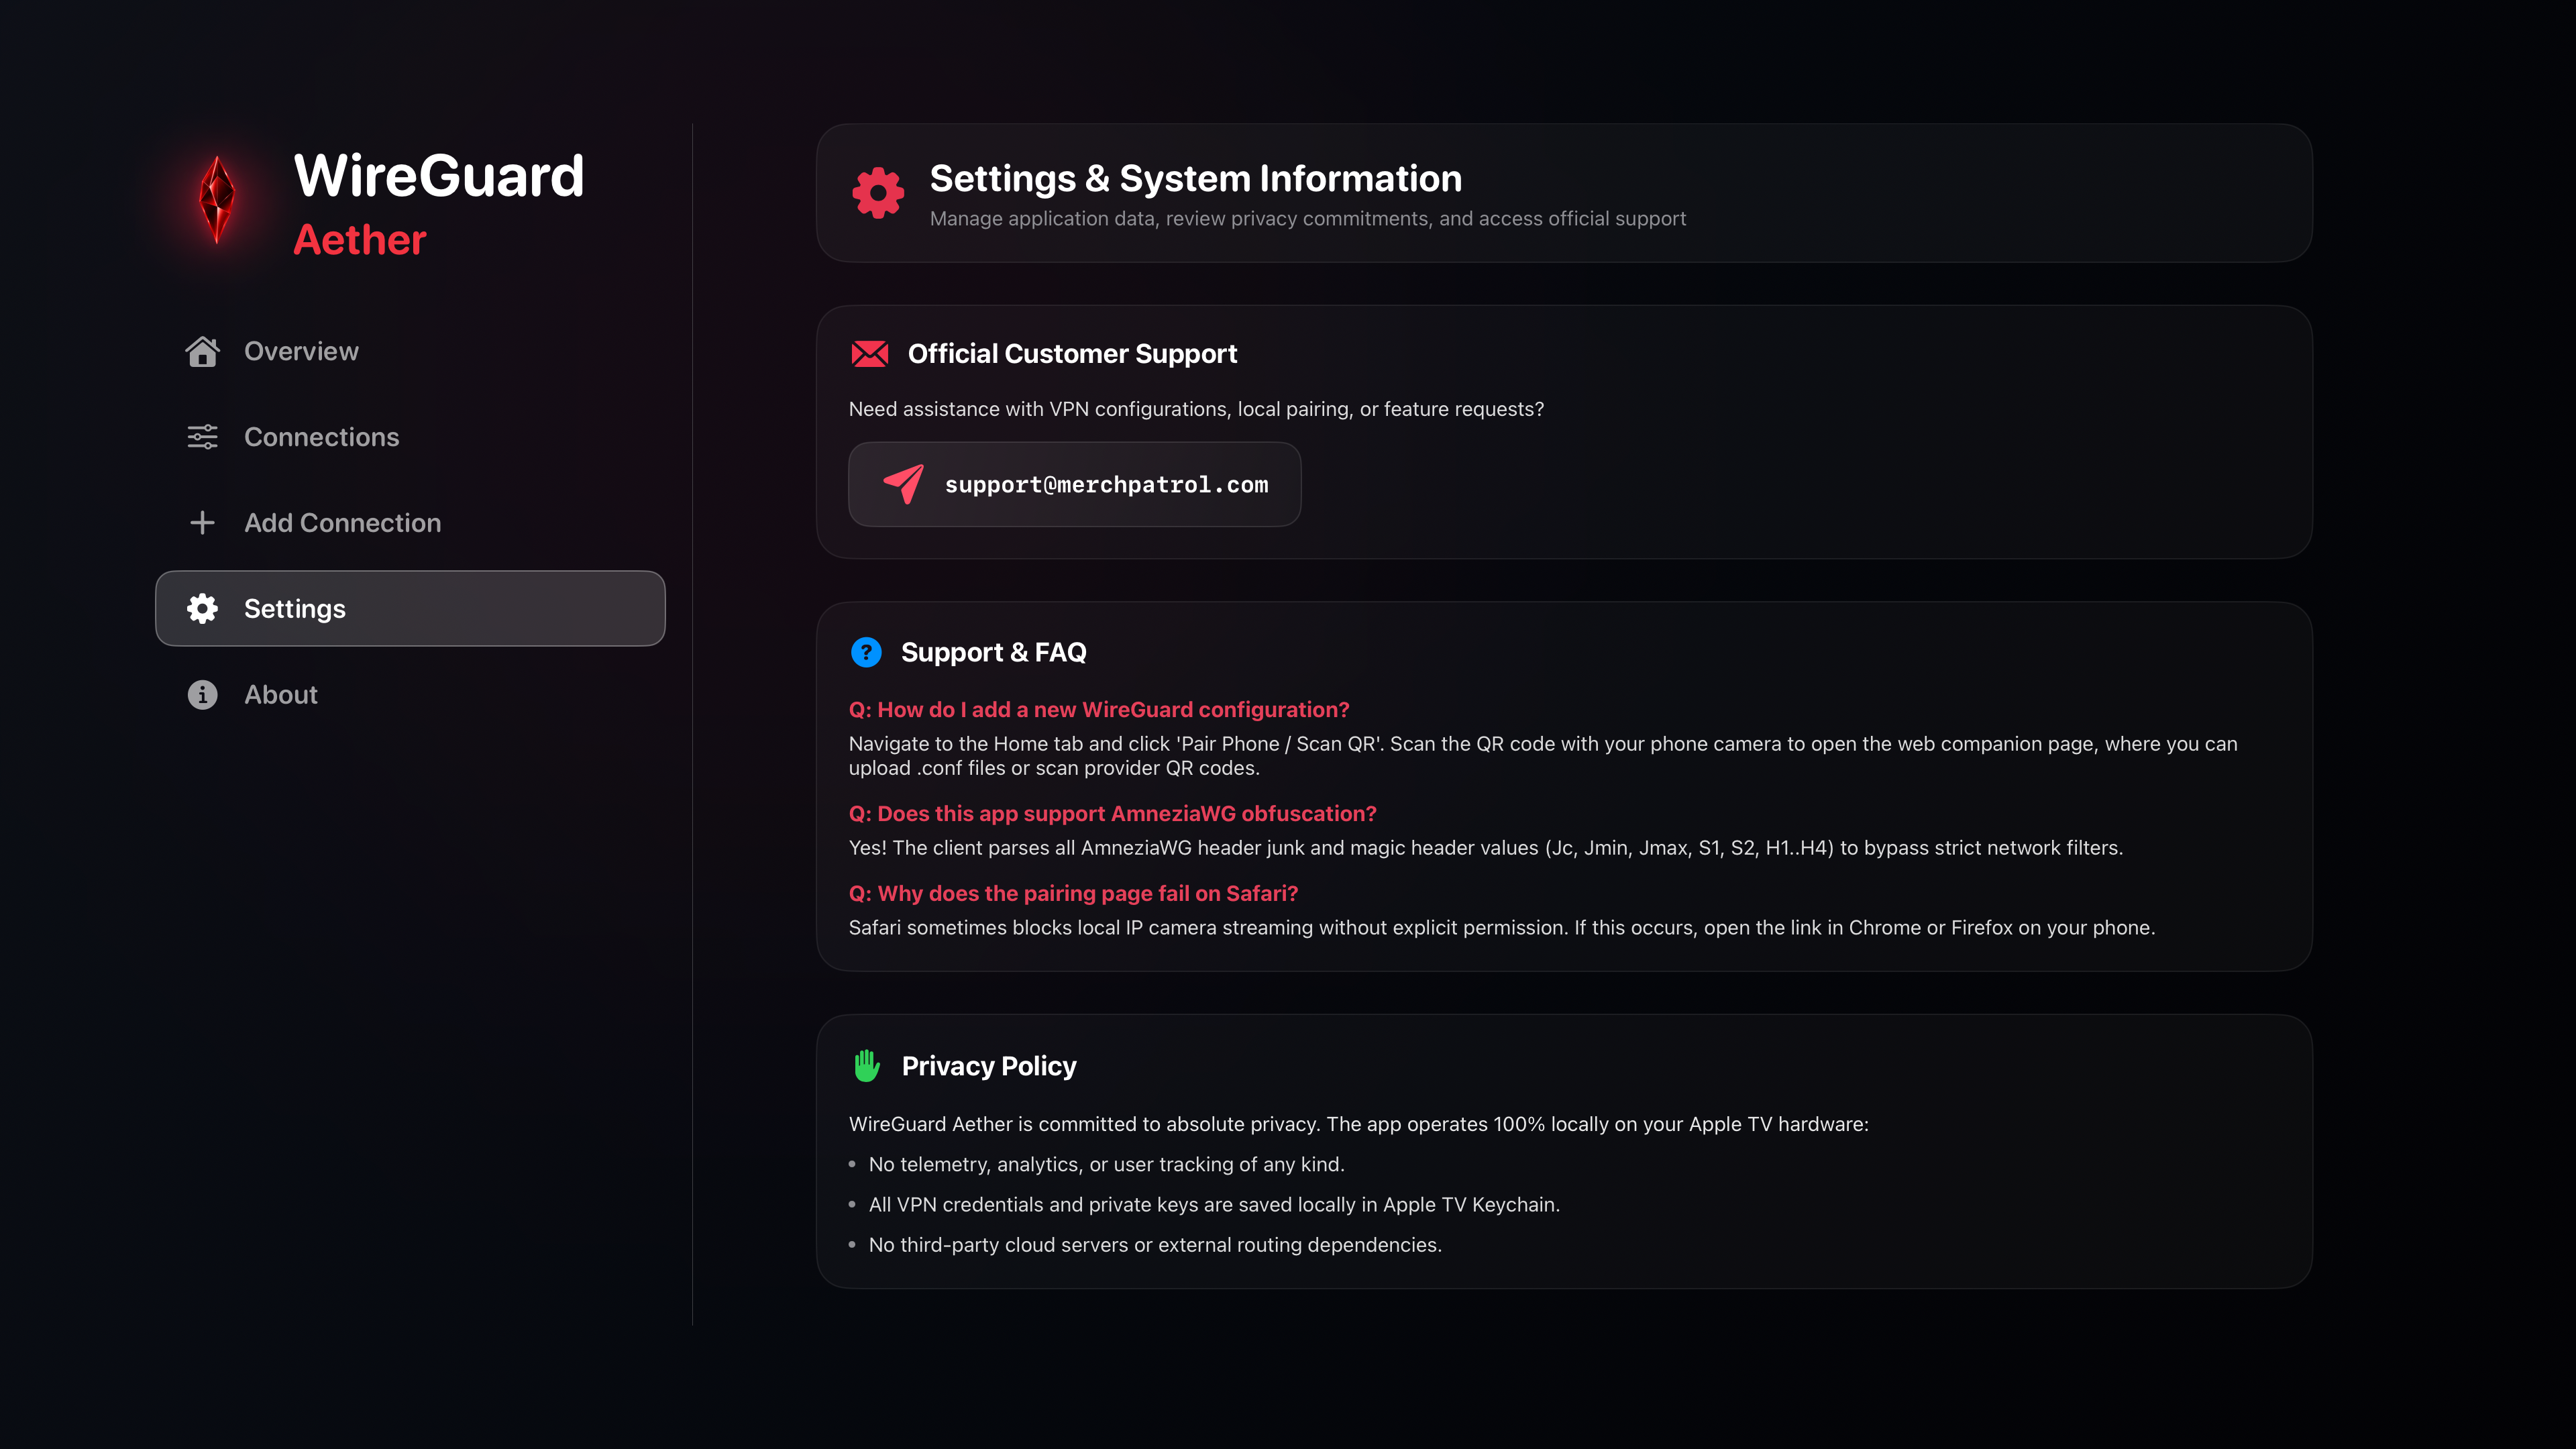Click the About info icon
The width and height of the screenshot is (2576, 1449).
click(x=202, y=695)
